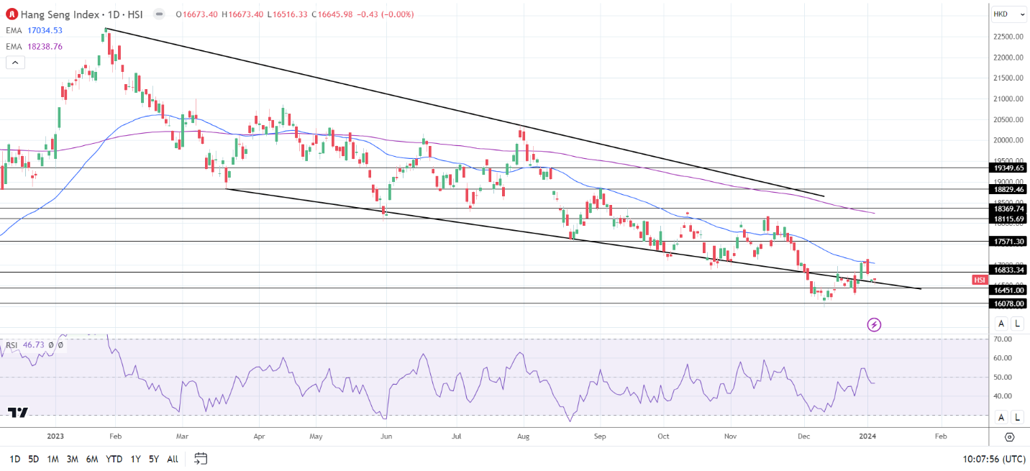Switch range to 6M
The height and width of the screenshot is (471, 1030).
click(92, 459)
